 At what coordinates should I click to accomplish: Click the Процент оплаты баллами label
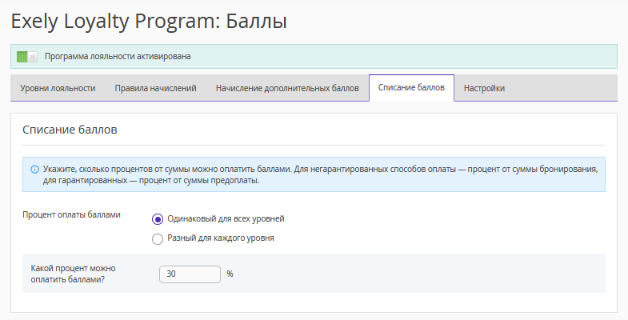coord(71,215)
